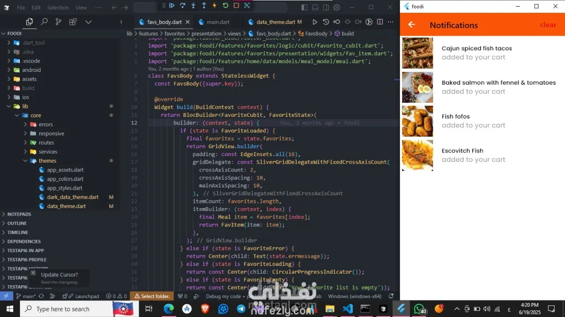Click the green debug Restart icon
This screenshot has height=317, width=565.
pos(226,6)
